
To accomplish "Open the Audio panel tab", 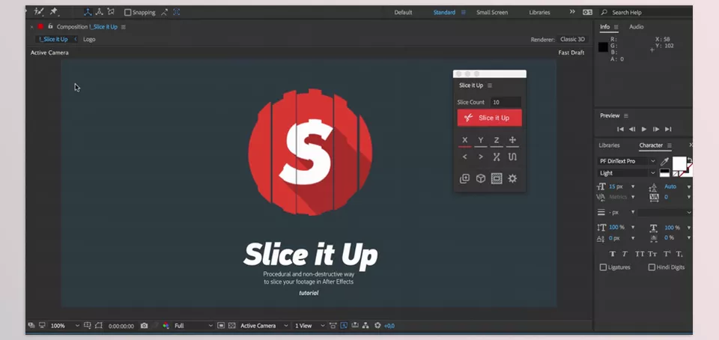I will point(636,27).
